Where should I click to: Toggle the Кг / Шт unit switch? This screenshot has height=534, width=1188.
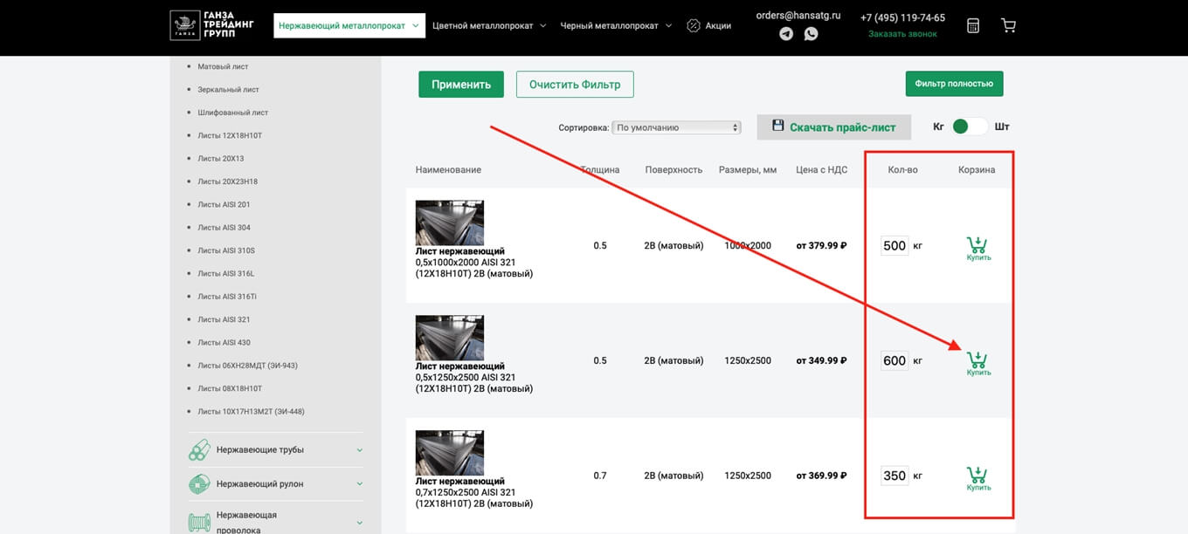click(x=970, y=127)
